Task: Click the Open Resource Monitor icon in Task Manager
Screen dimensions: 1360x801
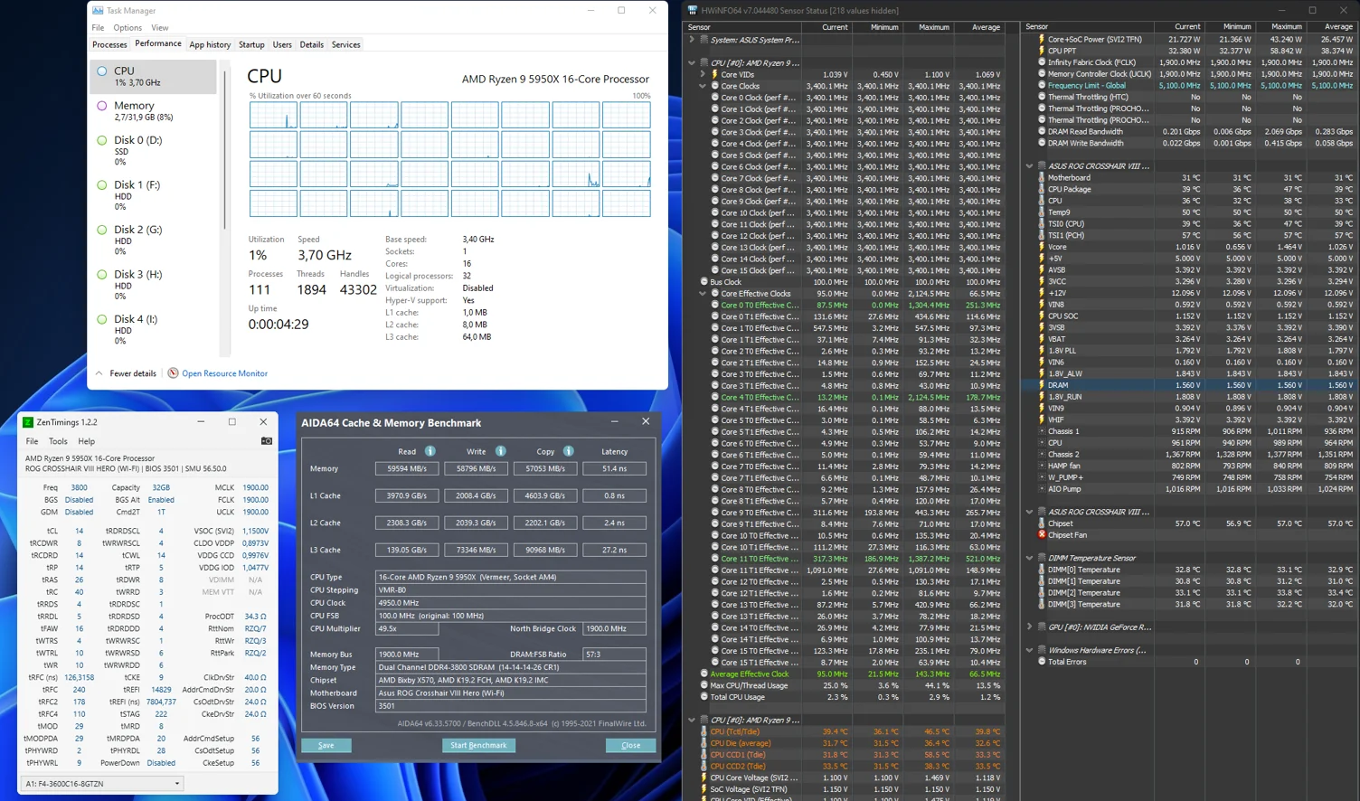Action: [x=173, y=373]
